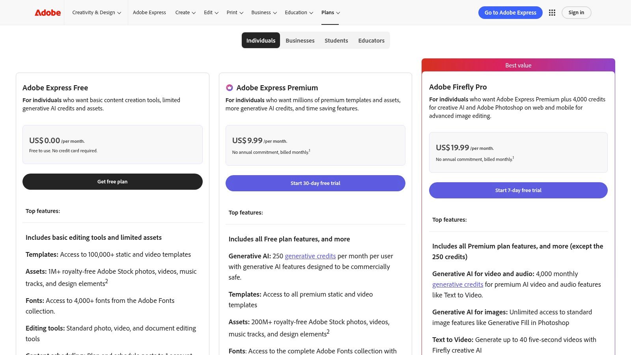This screenshot has width=631, height=355.
Task: Open the Create menu dropdown
Action: click(185, 12)
